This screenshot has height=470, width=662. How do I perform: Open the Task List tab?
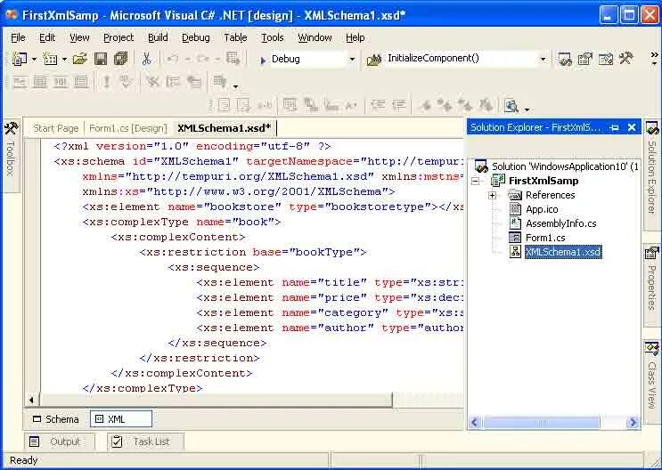[x=145, y=442]
